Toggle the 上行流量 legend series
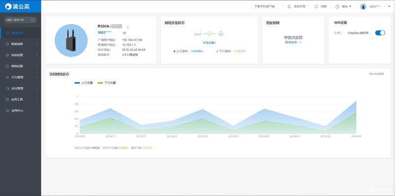This screenshot has width=395, height=196. click(x=84, y=83)
